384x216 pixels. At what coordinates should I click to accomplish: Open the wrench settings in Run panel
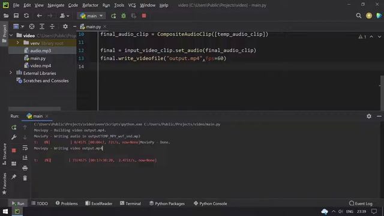[14, 137]
